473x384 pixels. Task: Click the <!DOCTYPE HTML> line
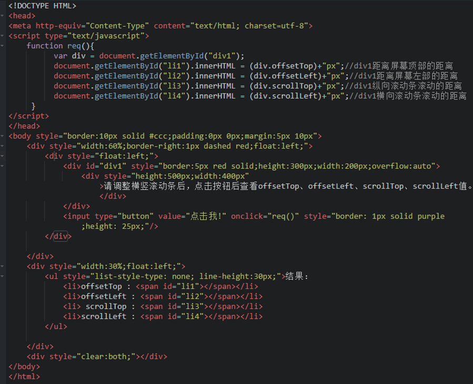pyautogui.click(x=42, y=6)
